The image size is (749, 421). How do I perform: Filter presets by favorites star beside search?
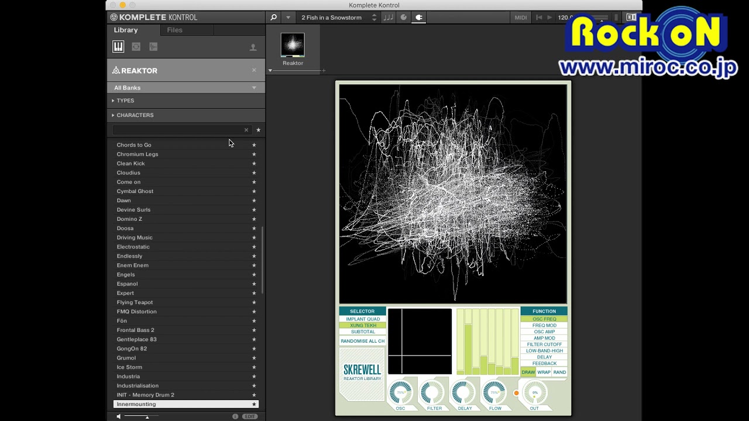click(x=258, y=130)
